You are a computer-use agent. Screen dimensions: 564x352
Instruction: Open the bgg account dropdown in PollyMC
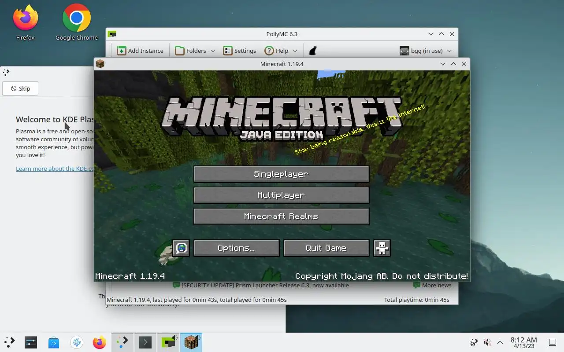[x=426, y=51]
